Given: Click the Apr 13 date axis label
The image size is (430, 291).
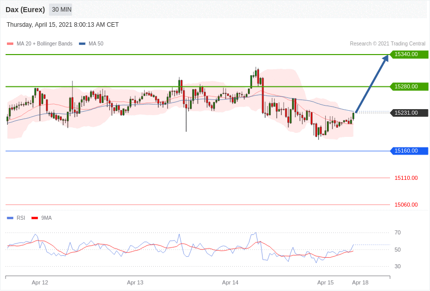Looking at the screenshot, I should point(135,282).
